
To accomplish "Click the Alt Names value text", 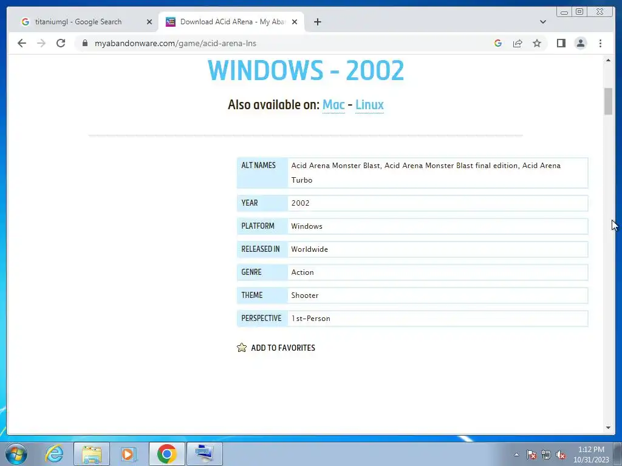I will 426,172.
